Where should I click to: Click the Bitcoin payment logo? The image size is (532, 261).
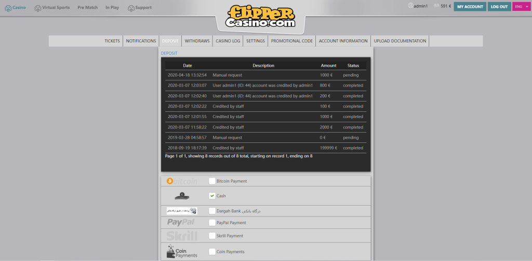pyautogui.click(x=182, y=181)
